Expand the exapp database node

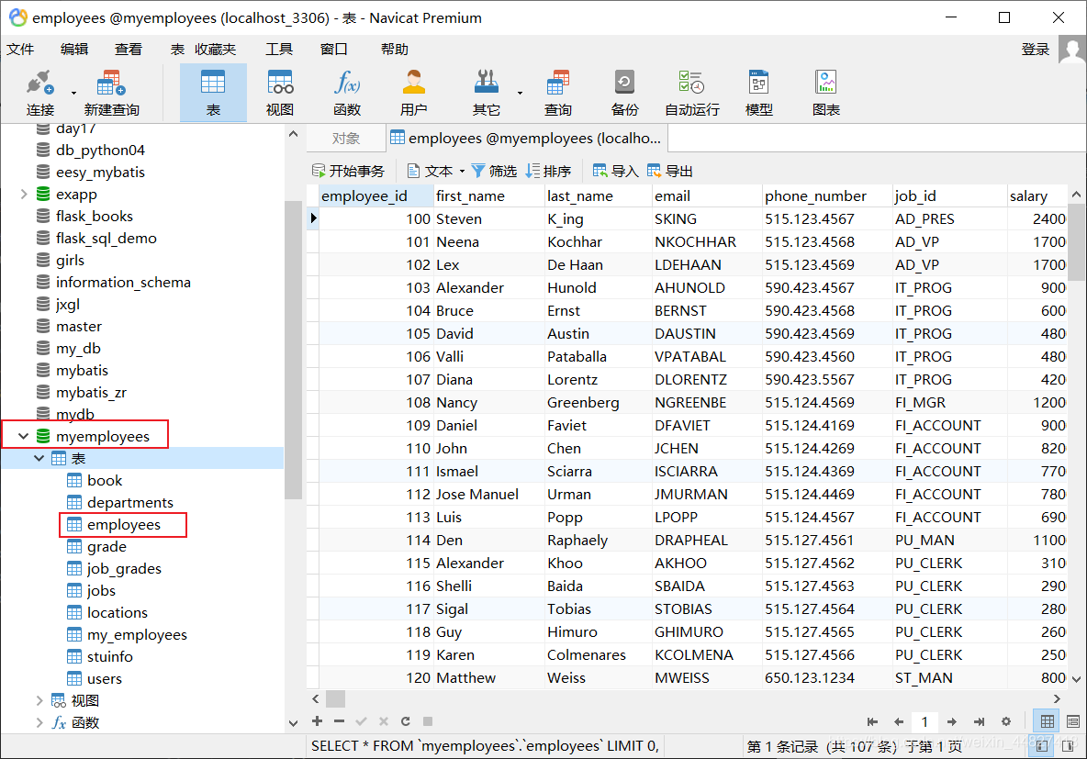point(24,194)
